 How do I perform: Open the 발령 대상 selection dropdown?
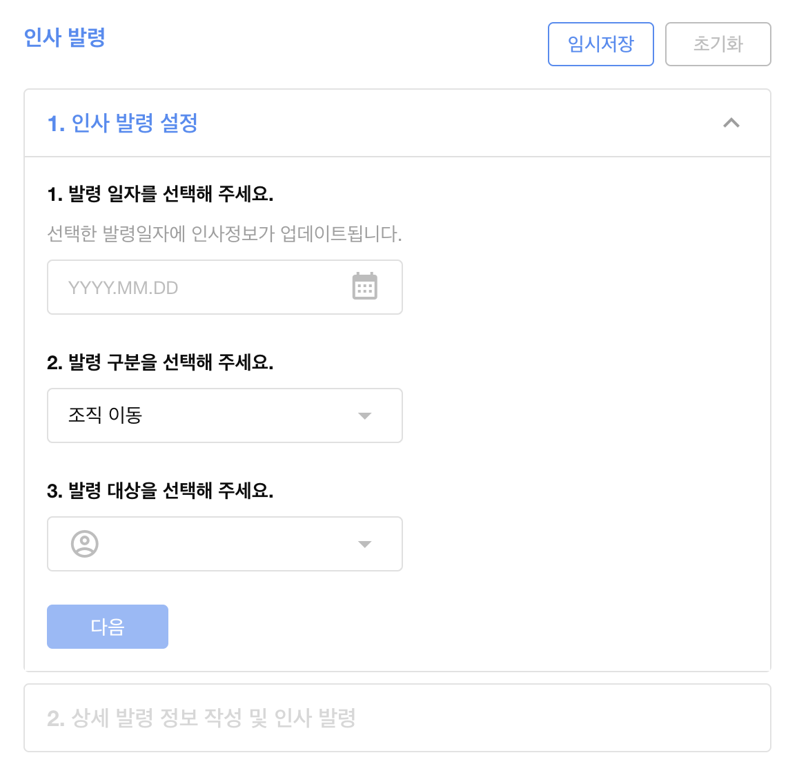pyautogui.click(x=225, y=544)
